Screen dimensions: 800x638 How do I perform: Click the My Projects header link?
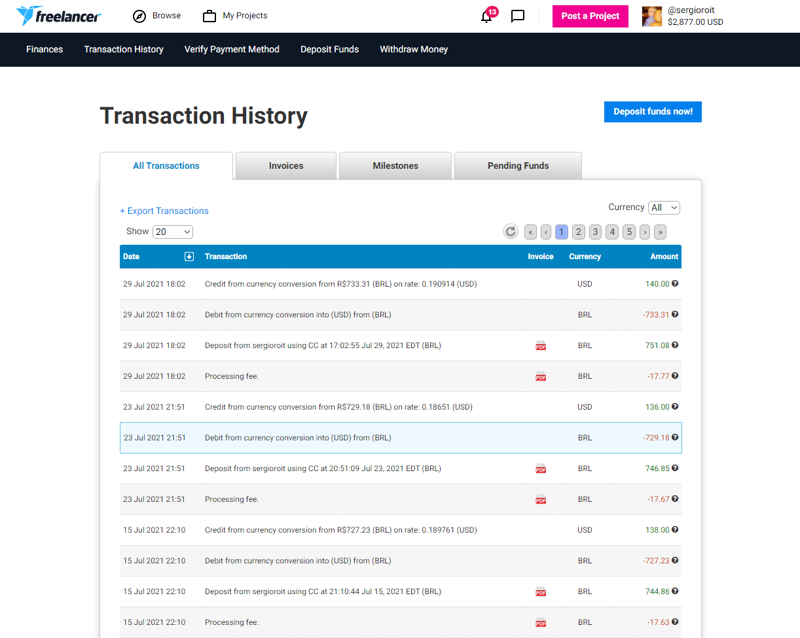245,16
